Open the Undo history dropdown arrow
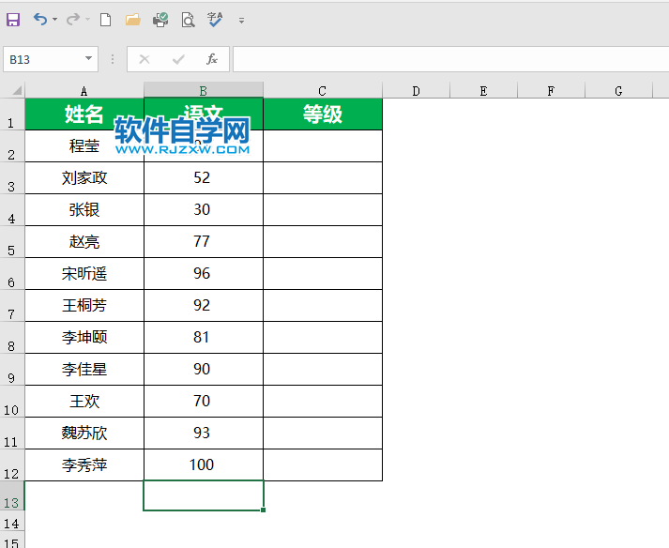 pyautogui.click(x=54, y=20)
